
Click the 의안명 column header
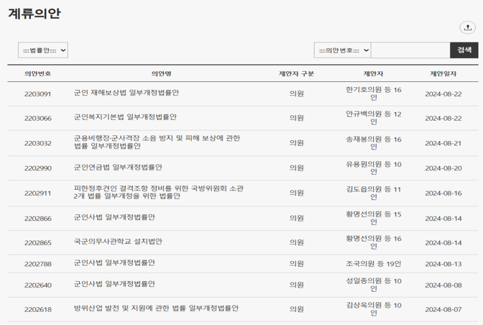(x=161, y=74)
